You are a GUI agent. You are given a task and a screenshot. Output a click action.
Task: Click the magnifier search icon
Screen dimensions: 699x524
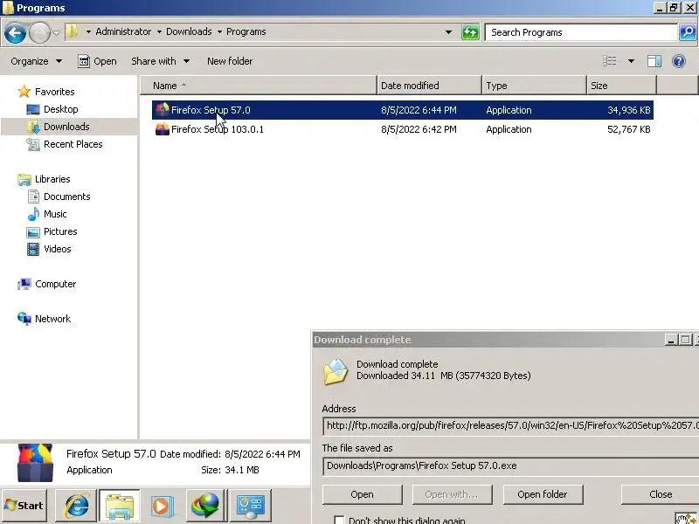[688, 32]
